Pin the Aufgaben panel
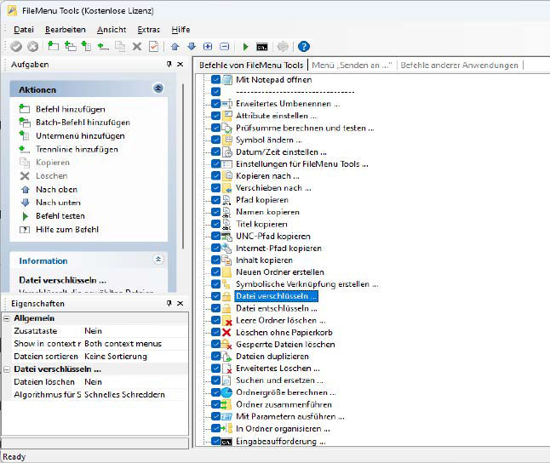The height and width of the screenshot is (463, 550). pos(169,64)
